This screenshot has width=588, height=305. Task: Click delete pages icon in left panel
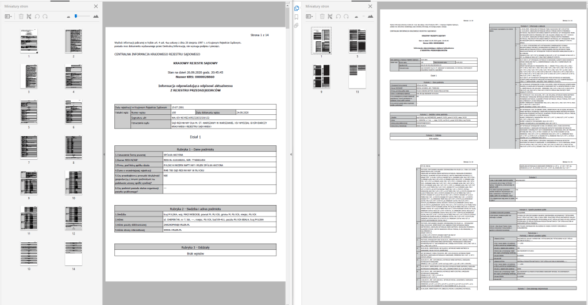point(21,17)
